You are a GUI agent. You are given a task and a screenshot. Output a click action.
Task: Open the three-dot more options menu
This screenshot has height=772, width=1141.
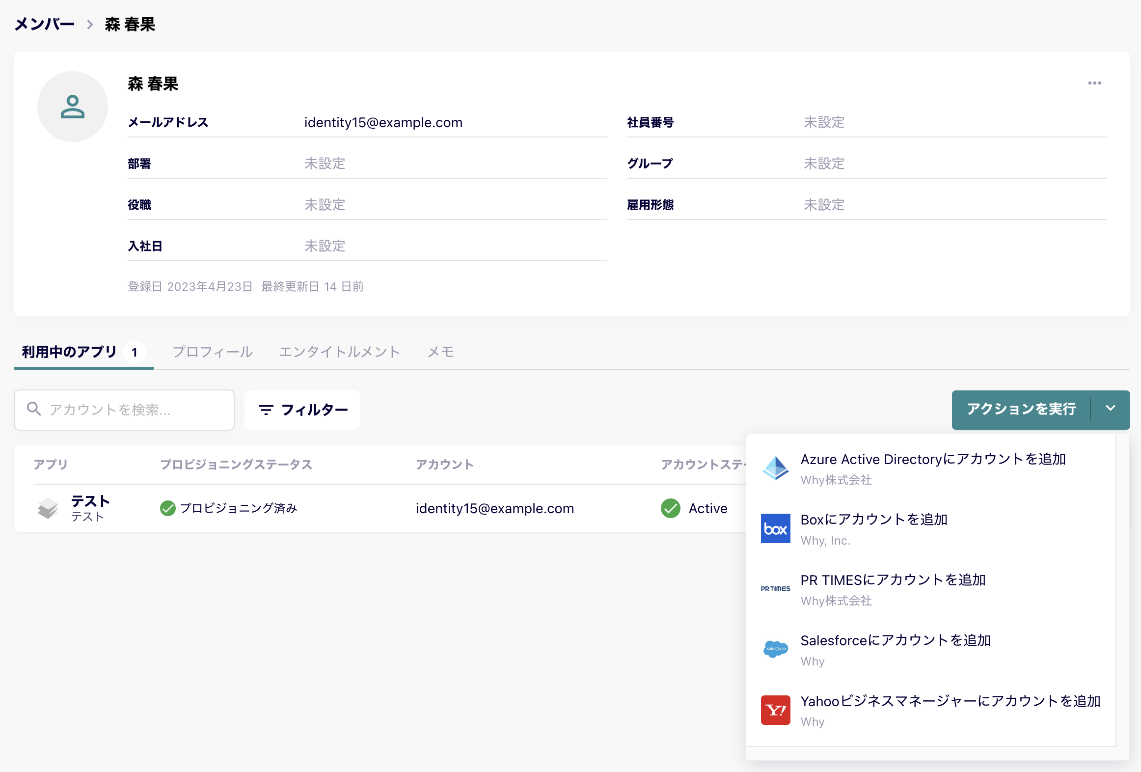1094,83
